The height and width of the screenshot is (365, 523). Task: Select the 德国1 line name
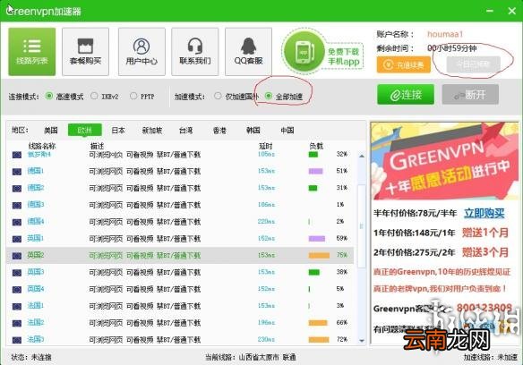tap(35, 171)
